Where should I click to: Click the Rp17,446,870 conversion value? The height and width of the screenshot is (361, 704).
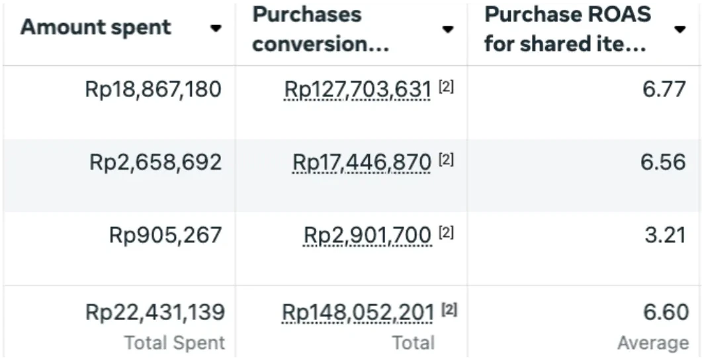click(x=362, y=162)
